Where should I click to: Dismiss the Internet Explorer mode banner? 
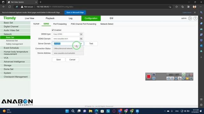click(x=195, y=13)
